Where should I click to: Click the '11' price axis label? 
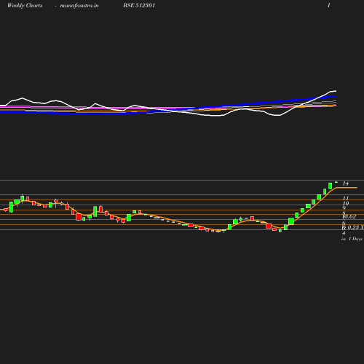(x=346, y=198)
